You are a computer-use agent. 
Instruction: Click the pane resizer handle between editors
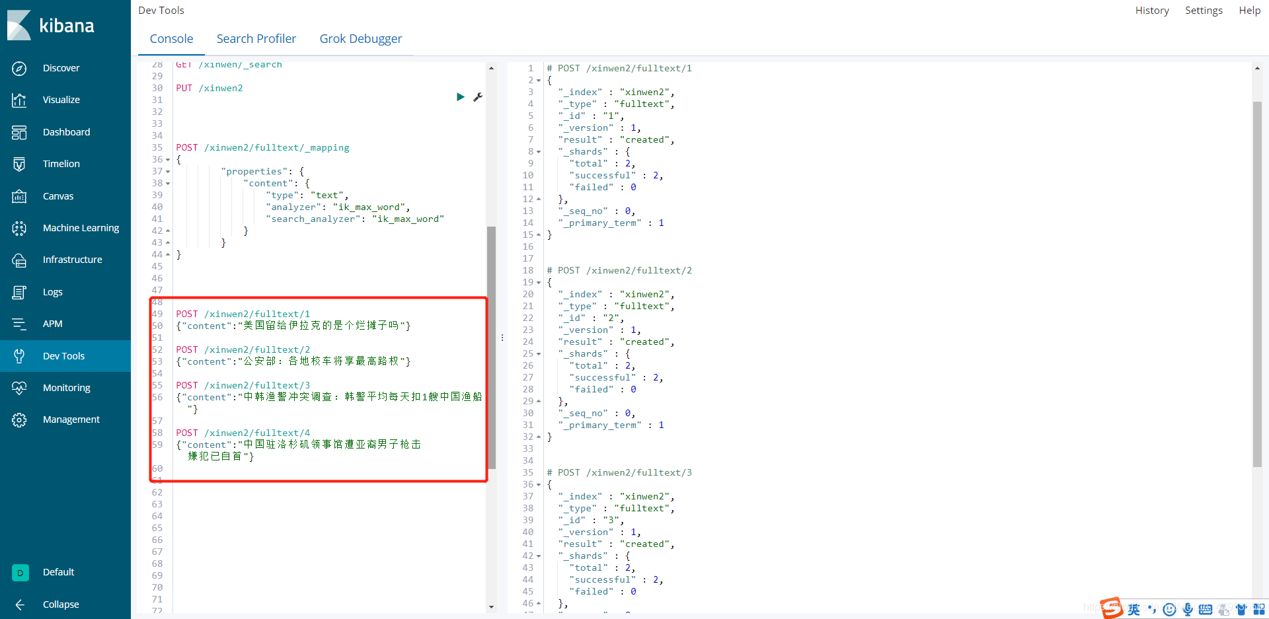pyautogui.click(x=502, y=338)
